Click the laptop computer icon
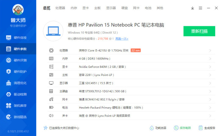 point(53,31)
